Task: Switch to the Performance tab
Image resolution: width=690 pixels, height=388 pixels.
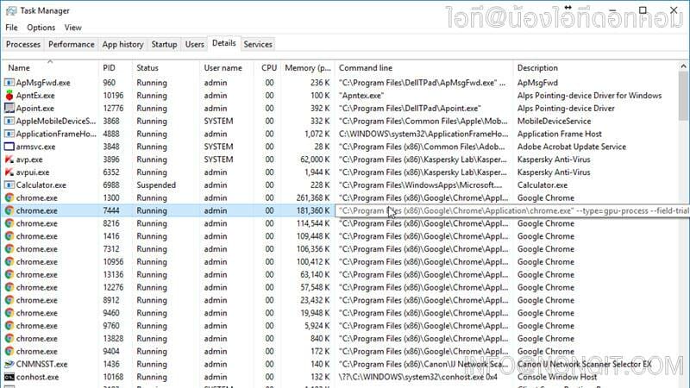Action: (72, 45)
